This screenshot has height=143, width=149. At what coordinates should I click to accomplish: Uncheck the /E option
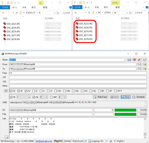point(19,91)
